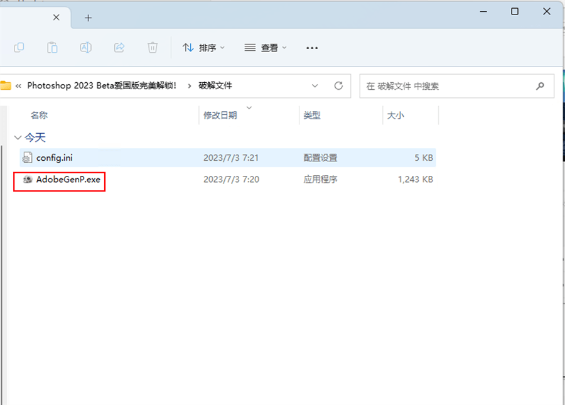Minimize the Explorer window
This screenshot has height=405, width=565.
[x=483, y=11]
